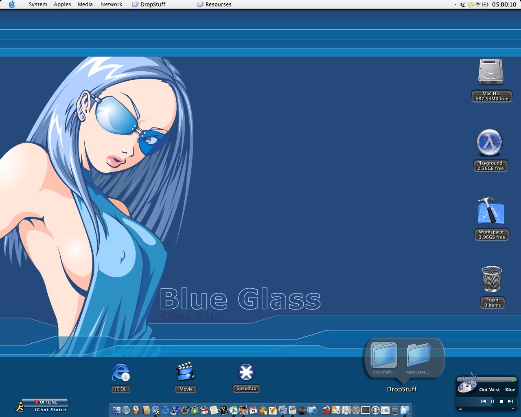Click the yellow sticky notes menu bar icon

point(471,4)
